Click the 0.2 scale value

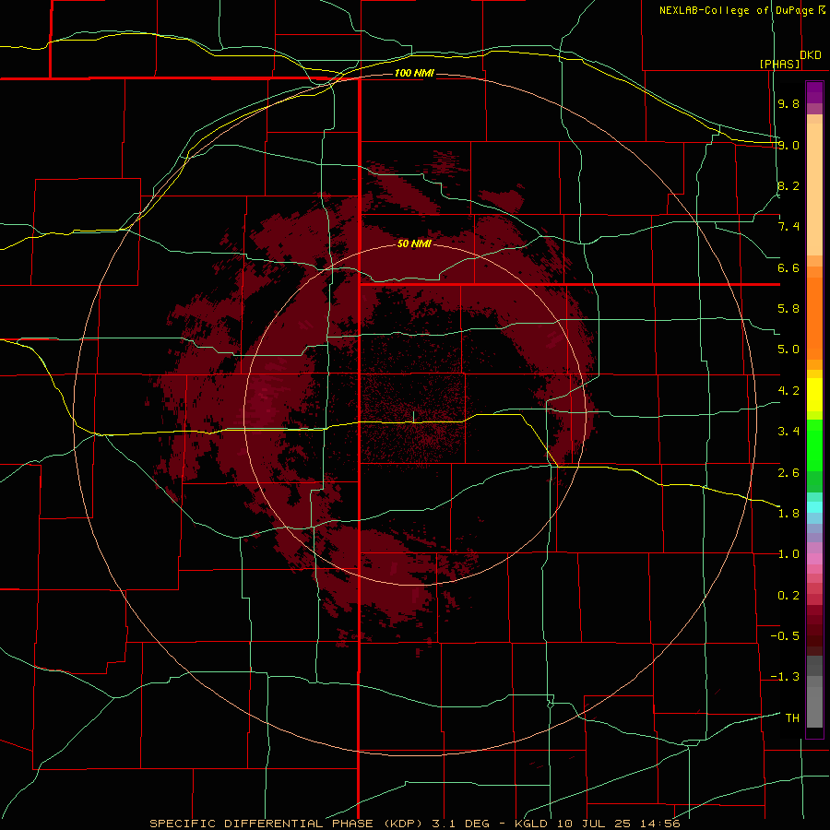click(788, 596)
